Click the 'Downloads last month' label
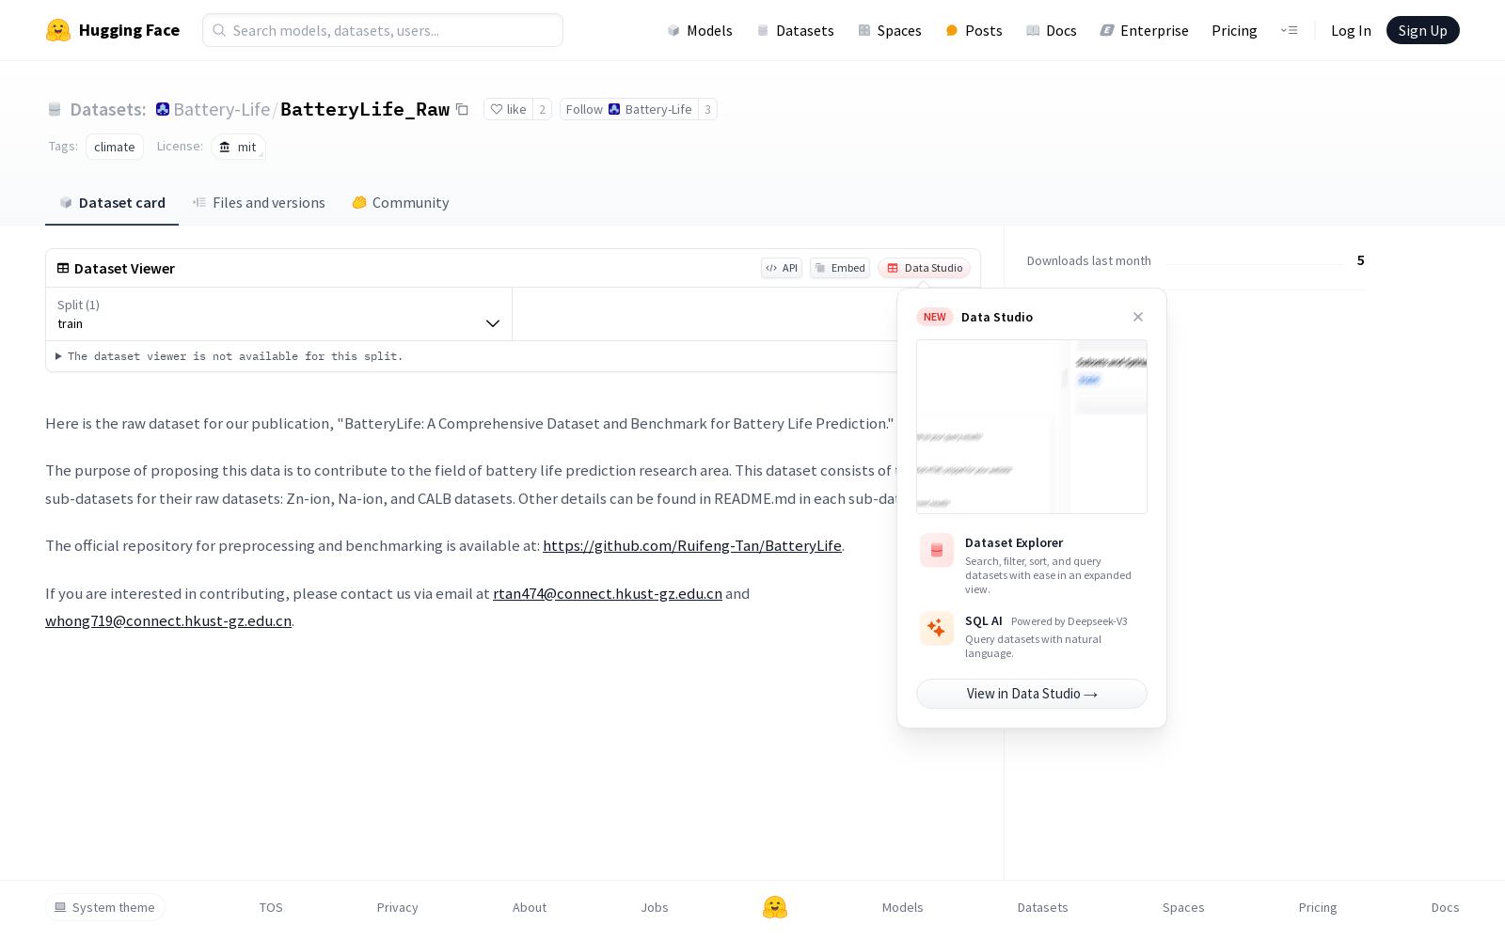This screenshot has width=1505, height=940. pos(1089,260)
